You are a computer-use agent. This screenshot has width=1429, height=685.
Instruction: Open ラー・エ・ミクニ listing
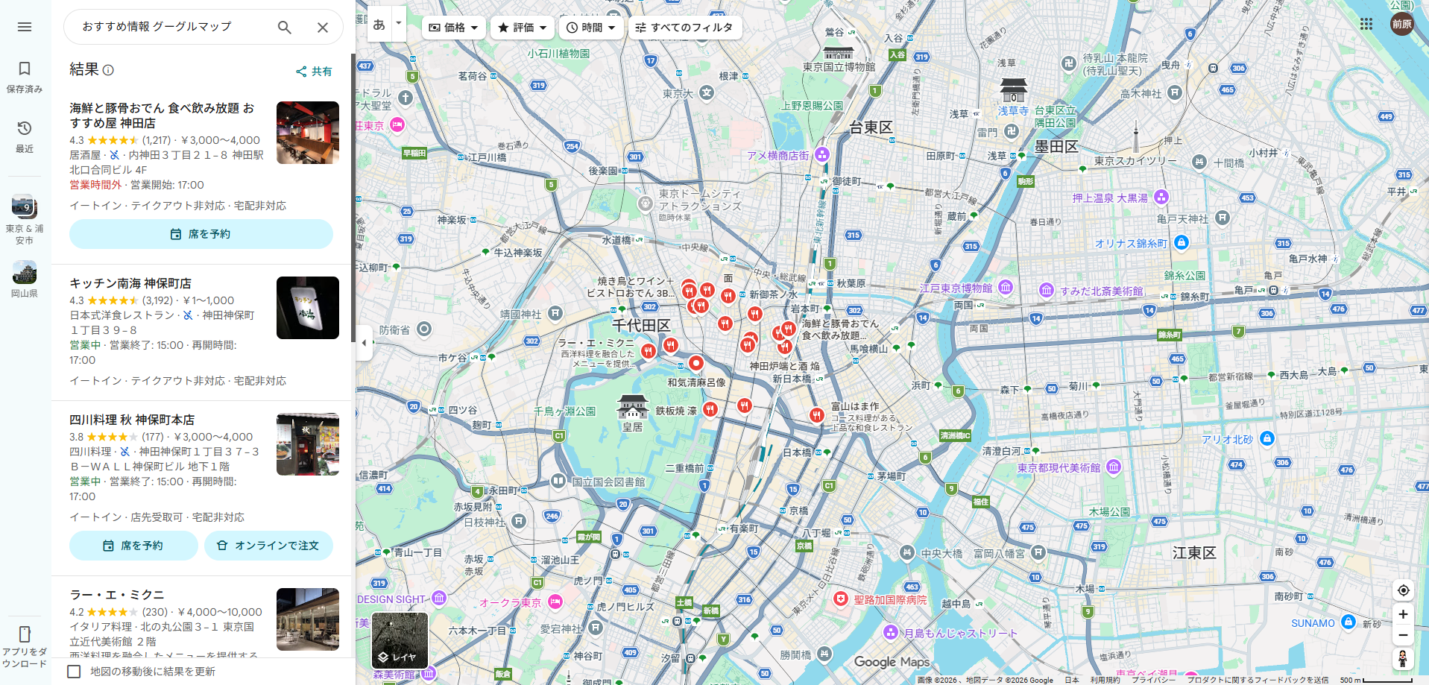(x=117, y=595)
